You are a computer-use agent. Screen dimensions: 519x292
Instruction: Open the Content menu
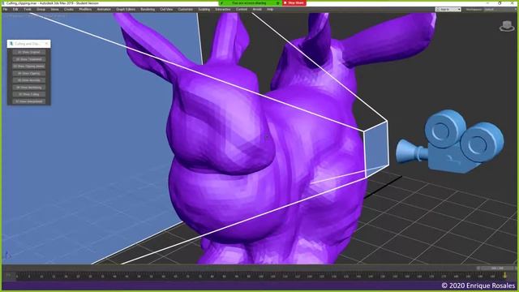point(242,9)
